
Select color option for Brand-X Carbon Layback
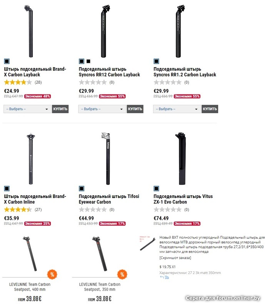coord(7,61)
